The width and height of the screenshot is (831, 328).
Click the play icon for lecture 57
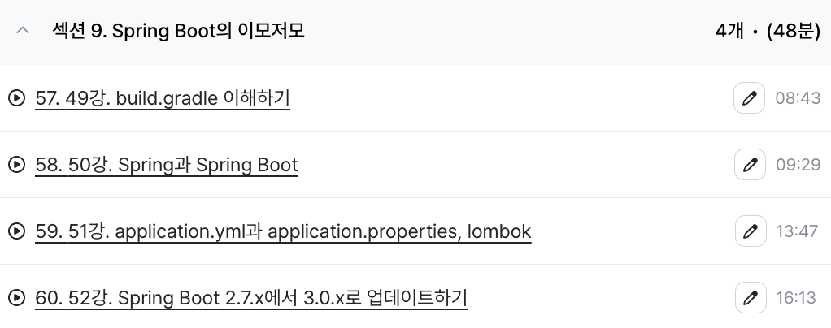pos(16,98)
